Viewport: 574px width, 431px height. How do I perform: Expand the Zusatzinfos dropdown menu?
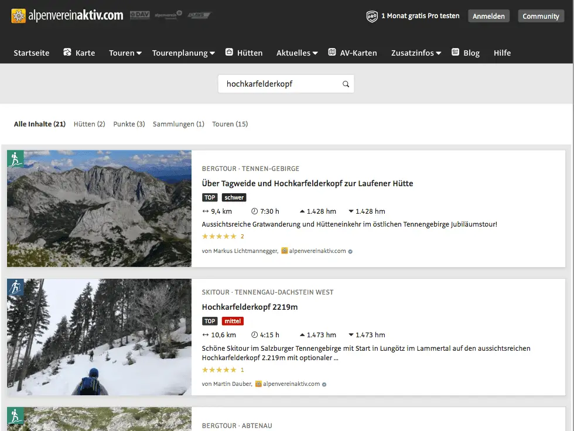point(416,53)
